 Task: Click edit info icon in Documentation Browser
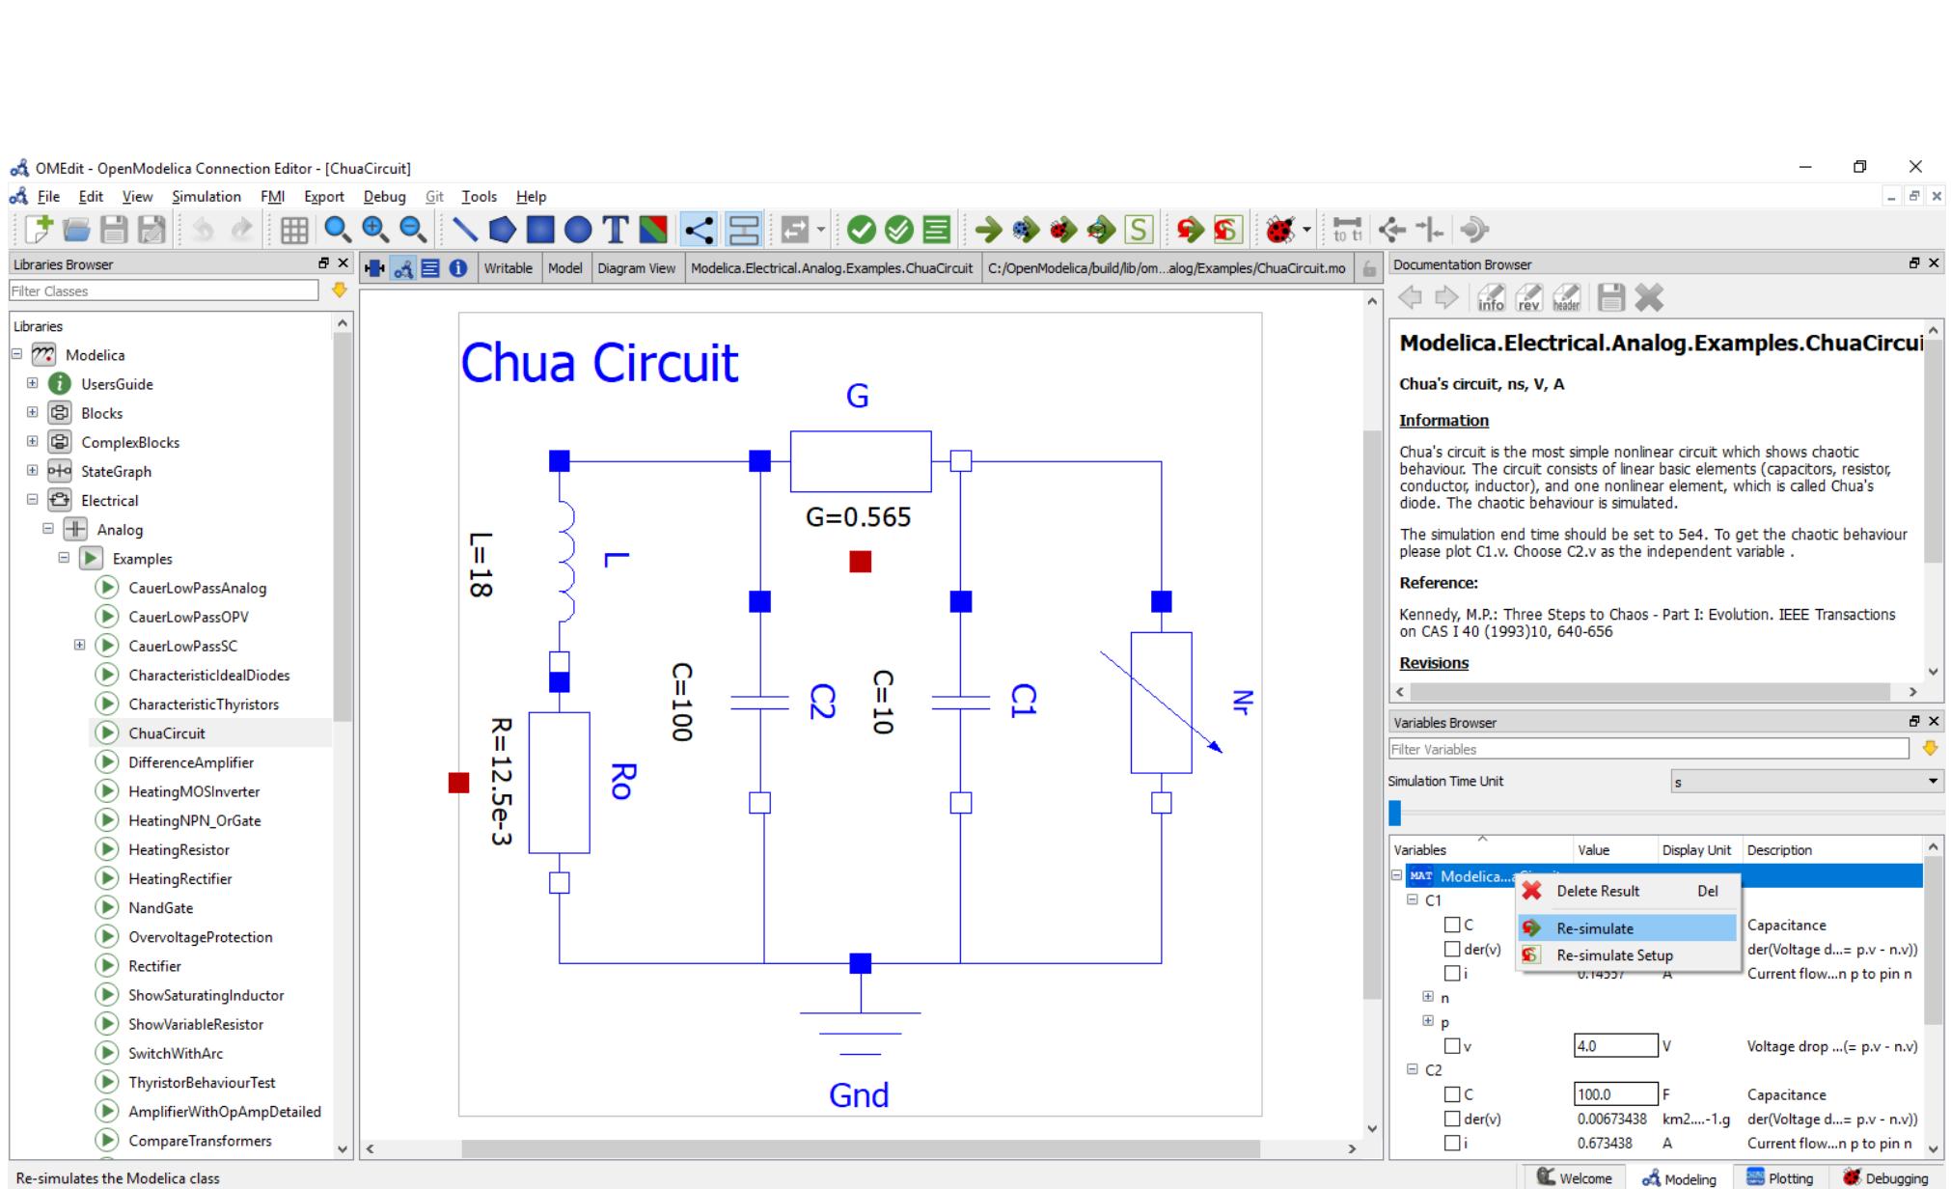1491,297
